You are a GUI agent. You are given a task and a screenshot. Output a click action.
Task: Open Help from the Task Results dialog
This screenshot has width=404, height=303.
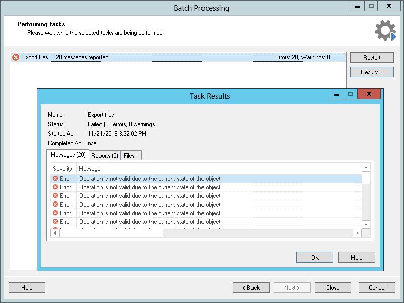point(357,257)
